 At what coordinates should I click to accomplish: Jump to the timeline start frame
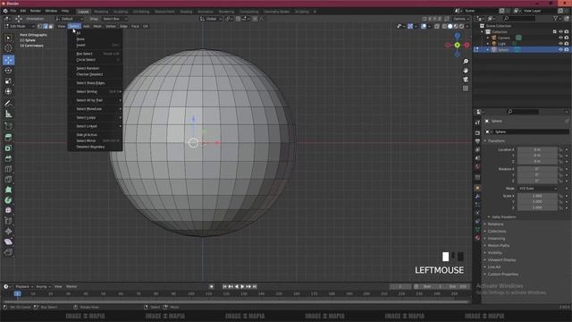[x=224, y=286]
